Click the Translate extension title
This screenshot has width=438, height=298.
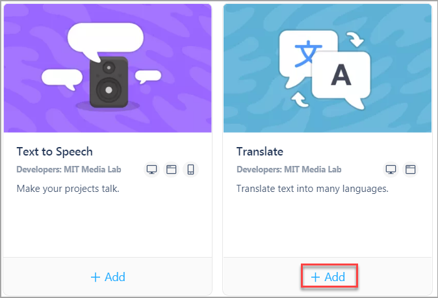click(x=260, y=152)
